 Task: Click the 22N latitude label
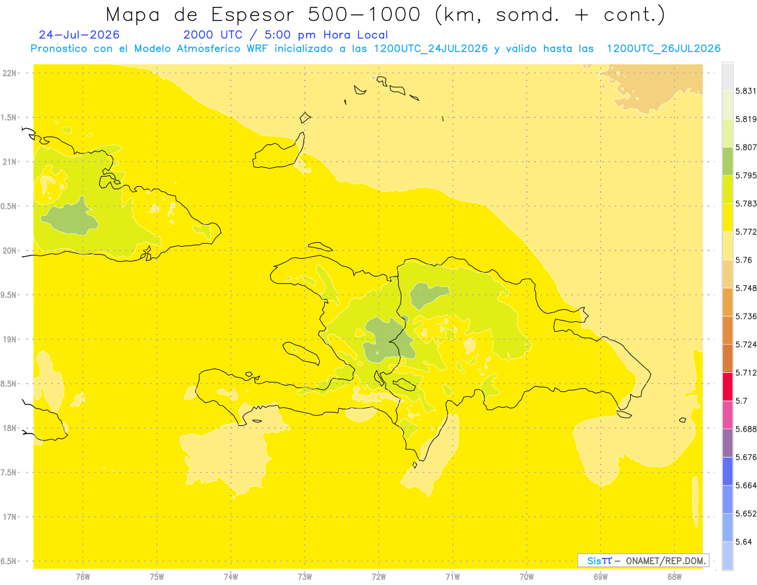(9, 73)
